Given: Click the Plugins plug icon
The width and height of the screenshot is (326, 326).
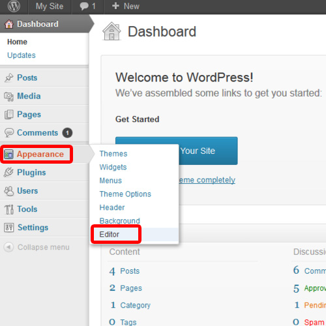Looking at the screenshot, I should tap(8, 172).
